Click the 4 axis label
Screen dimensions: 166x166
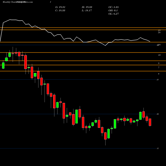pyautogui.click(x=159, y=74)
